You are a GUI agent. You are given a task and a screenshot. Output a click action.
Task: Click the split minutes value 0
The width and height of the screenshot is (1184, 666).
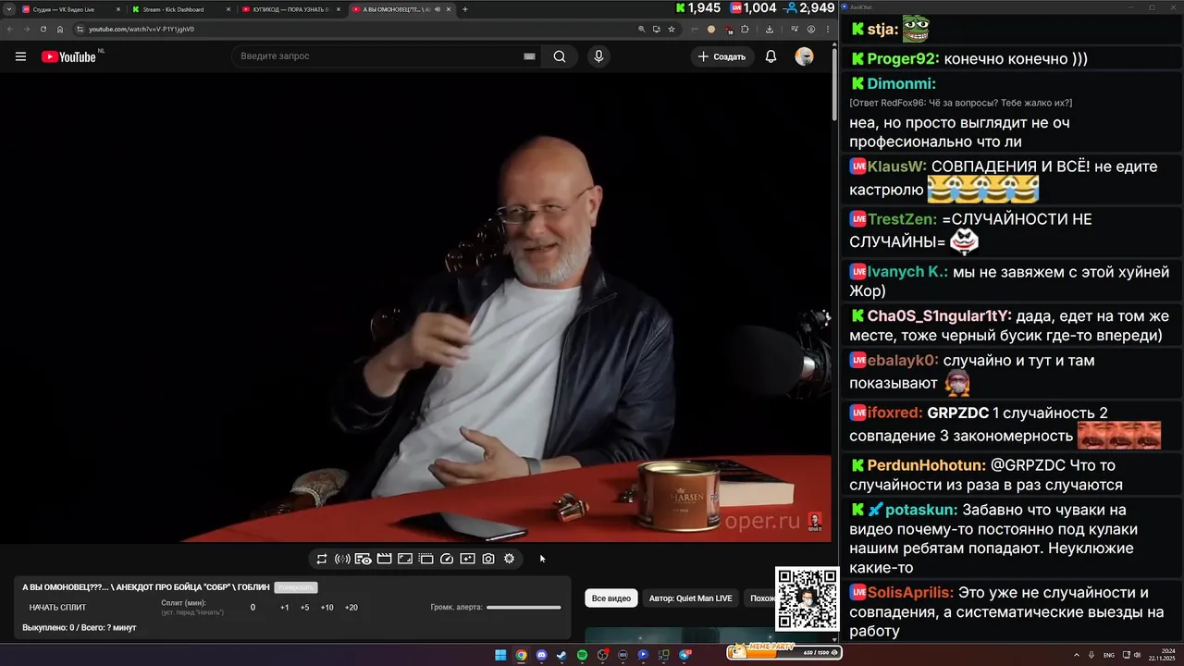point(253,608)
